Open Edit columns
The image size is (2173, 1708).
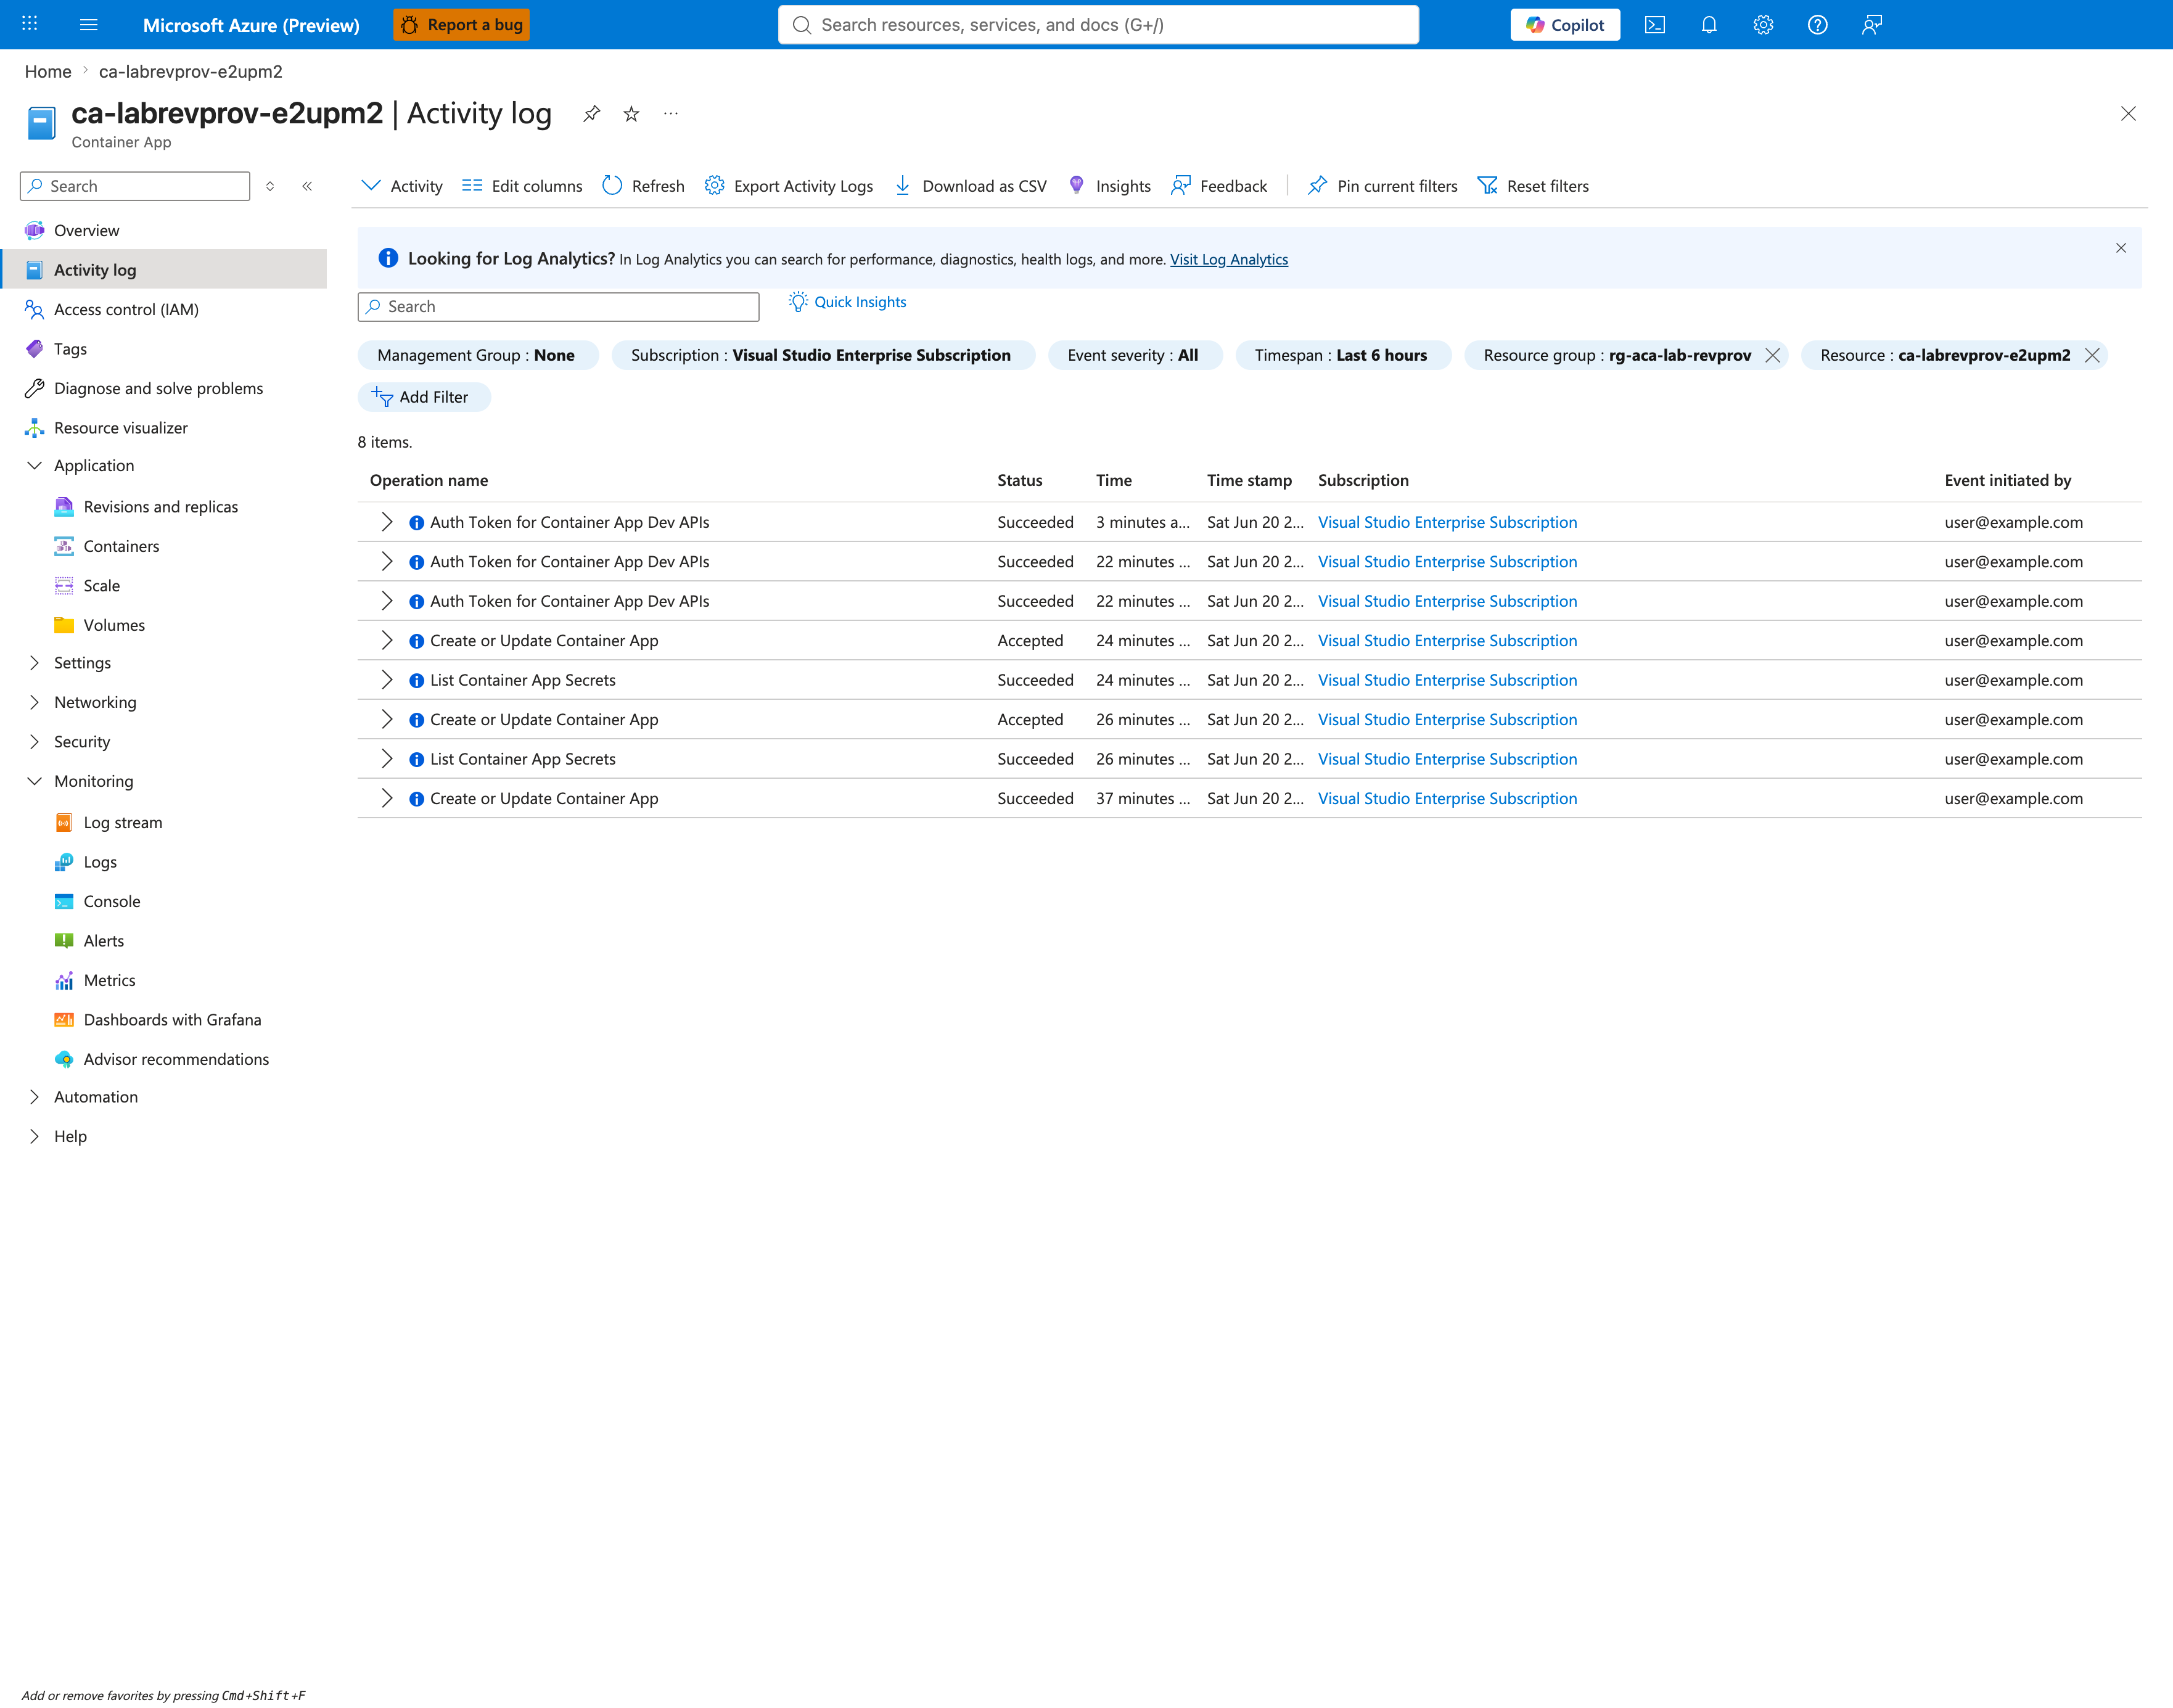522,186
